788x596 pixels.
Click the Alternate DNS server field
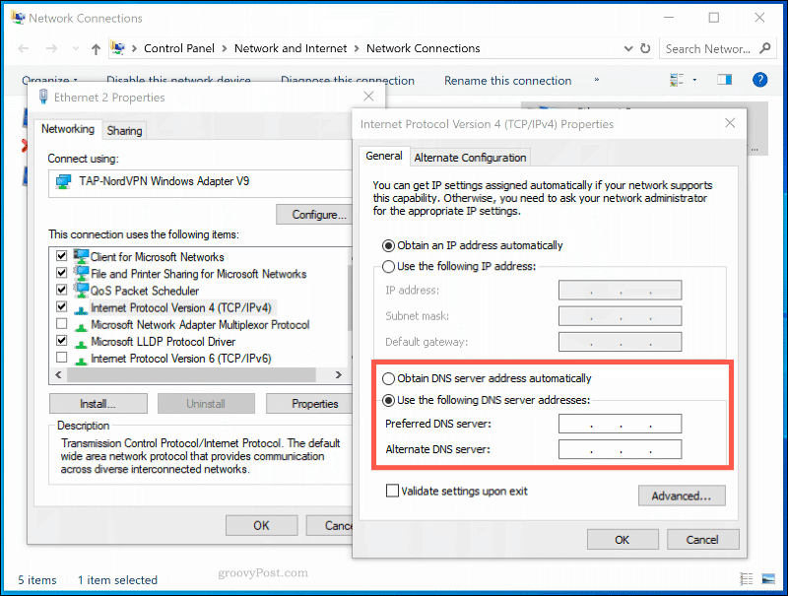[621, 449]
